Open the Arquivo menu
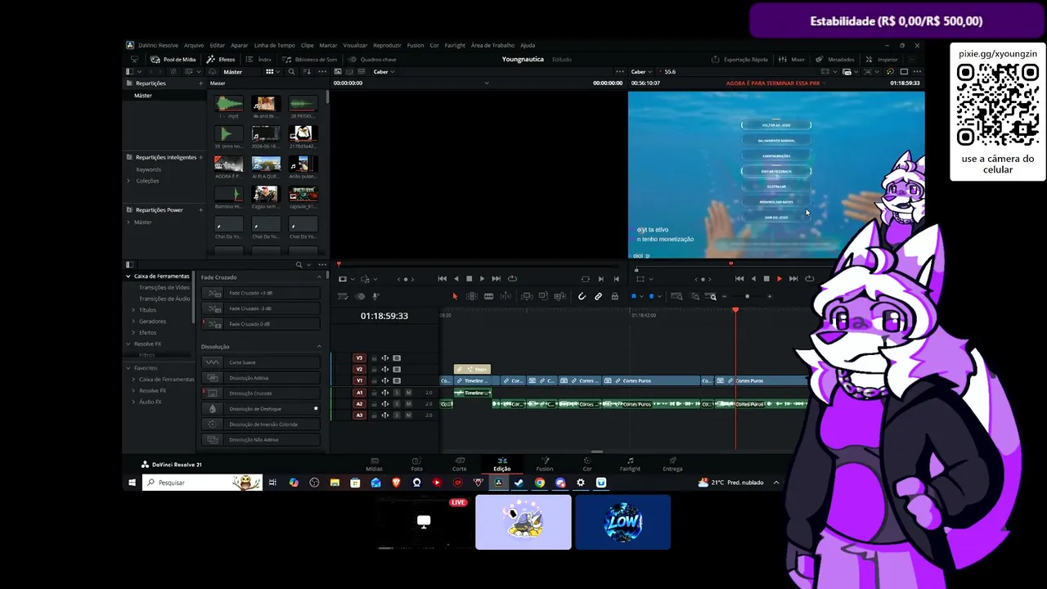The width and height of the screenshot is (1047, 589). coord(194,45)
